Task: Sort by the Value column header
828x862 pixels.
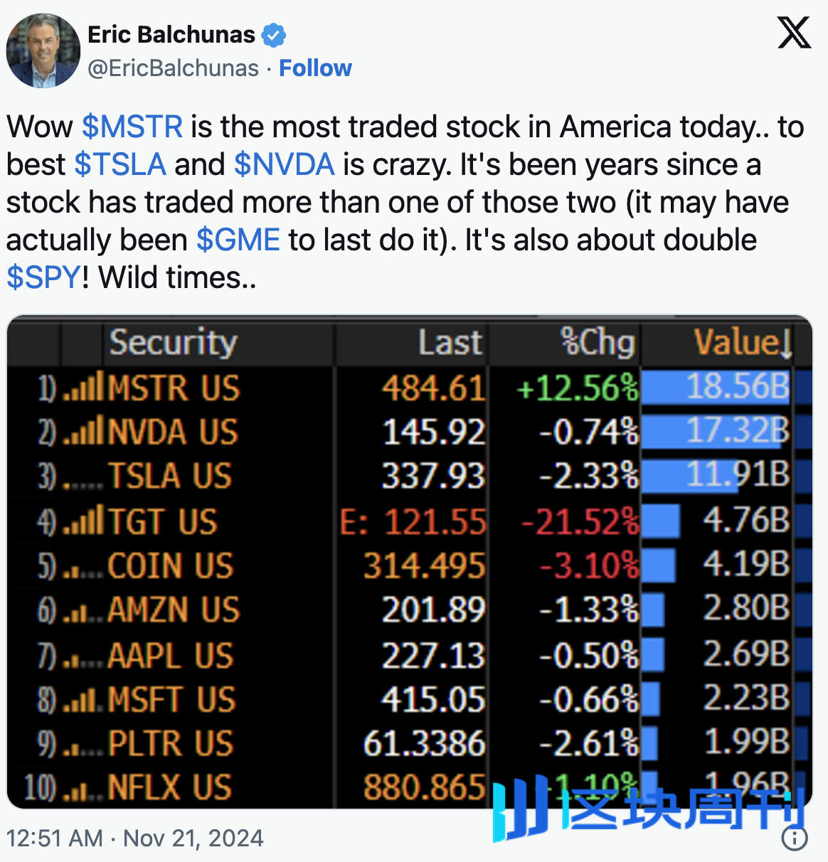Action: coord(742,342)
